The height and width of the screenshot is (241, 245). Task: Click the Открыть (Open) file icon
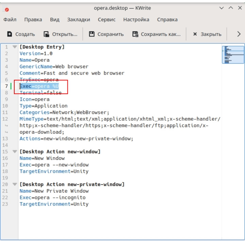(47, 34)
